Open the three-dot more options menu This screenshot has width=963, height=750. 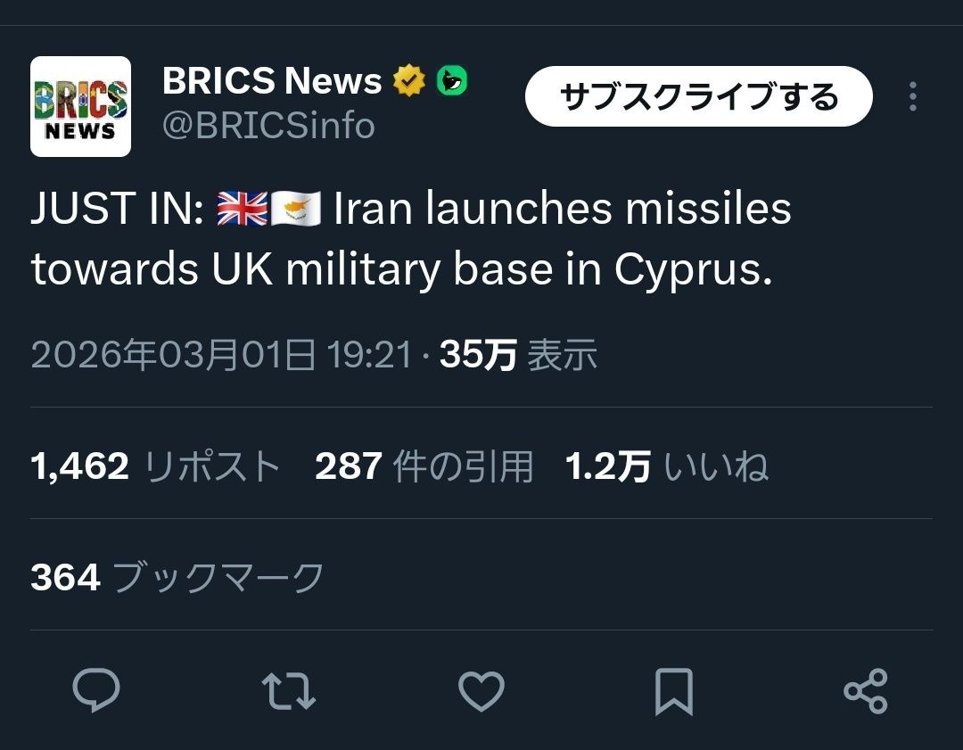(x=912, y=96)
